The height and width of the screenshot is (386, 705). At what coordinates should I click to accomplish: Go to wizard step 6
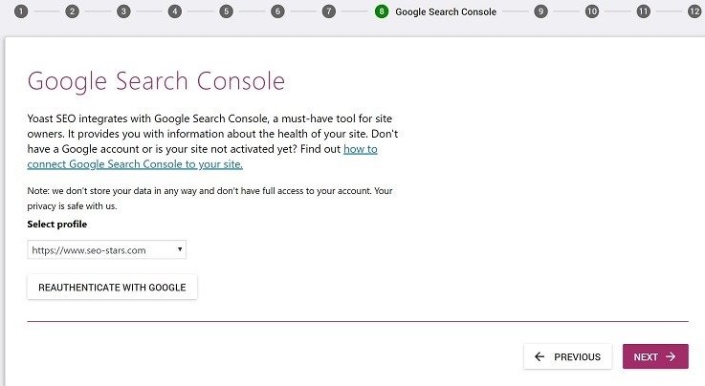tap(277, 11)
